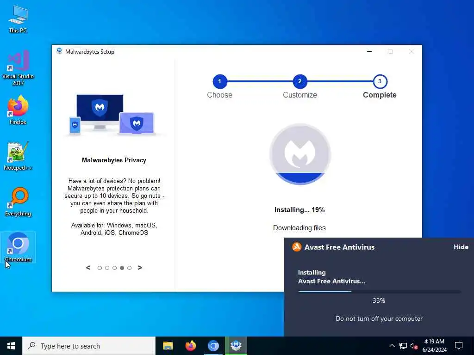The width and height of the screenshot is (474, 355).
Task: Open Firefox from the taskbar
Action: [x=190, y=346]
